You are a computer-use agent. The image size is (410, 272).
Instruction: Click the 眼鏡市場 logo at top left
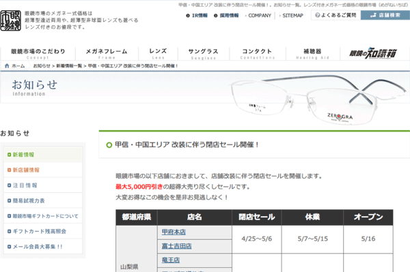pyautogui.click(x=11, y=20)
